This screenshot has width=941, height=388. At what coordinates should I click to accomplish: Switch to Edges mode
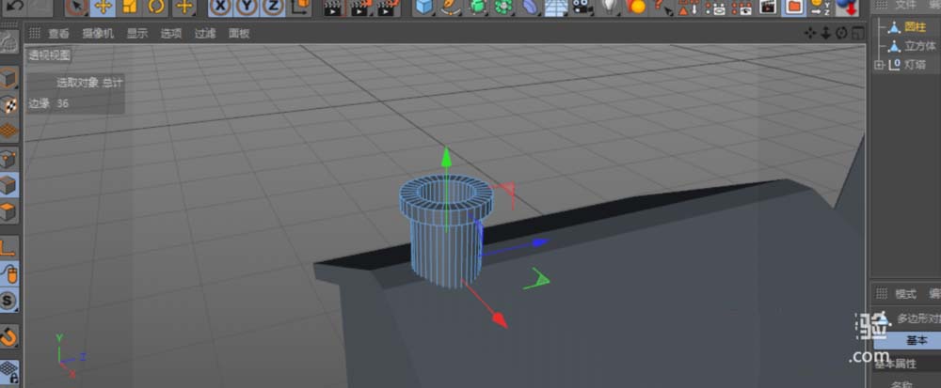pyautogui.click(x=9, y=185)
